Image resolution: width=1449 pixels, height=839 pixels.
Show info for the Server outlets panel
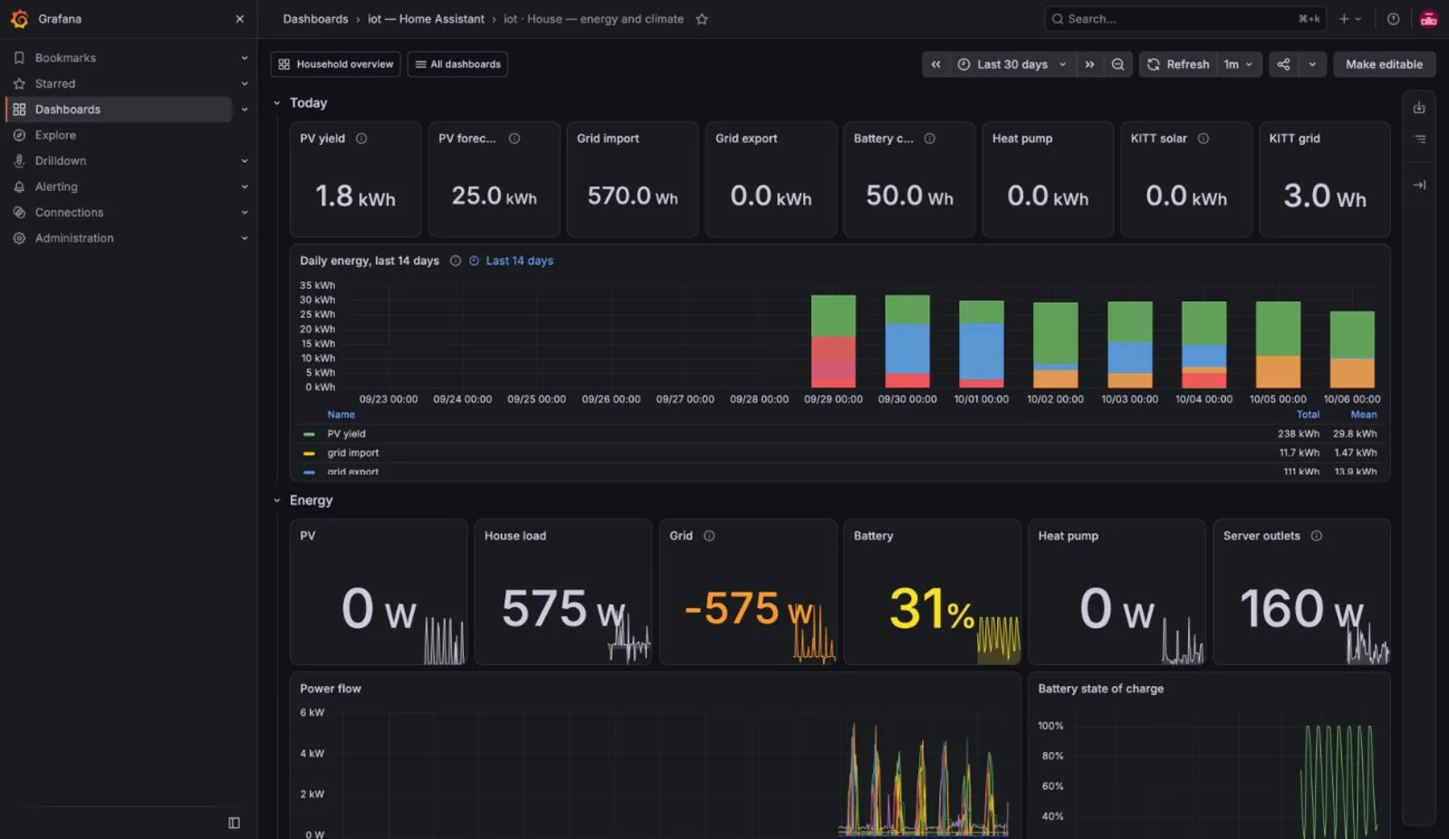point(1317,536)
